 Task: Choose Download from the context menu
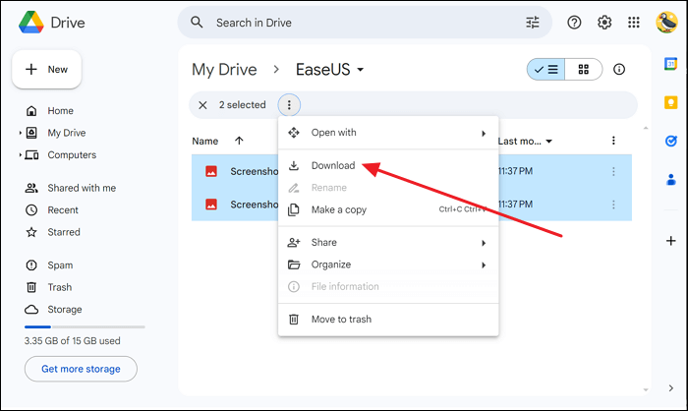pyautogui.click(x=332, y=166)
